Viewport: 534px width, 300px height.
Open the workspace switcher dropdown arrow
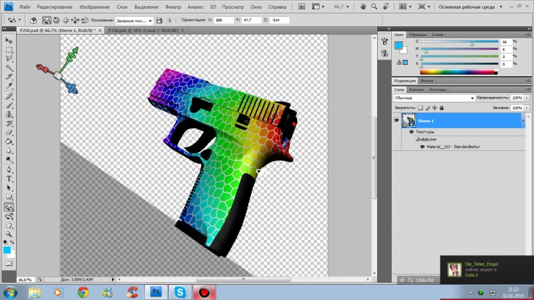[x=501, y=7]
